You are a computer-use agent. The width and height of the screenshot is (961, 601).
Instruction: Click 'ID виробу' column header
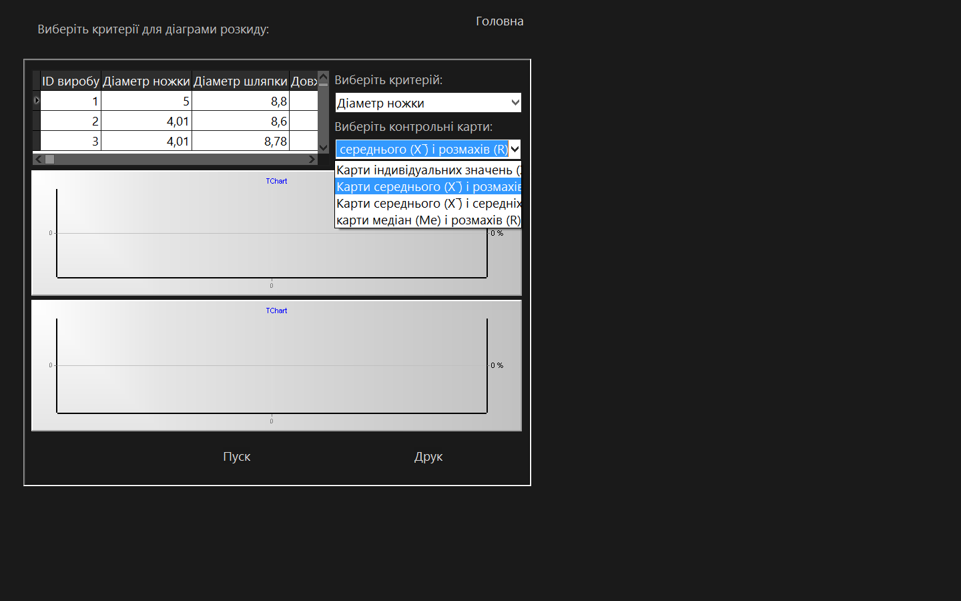pyautogui.click(x=71, y=81)
